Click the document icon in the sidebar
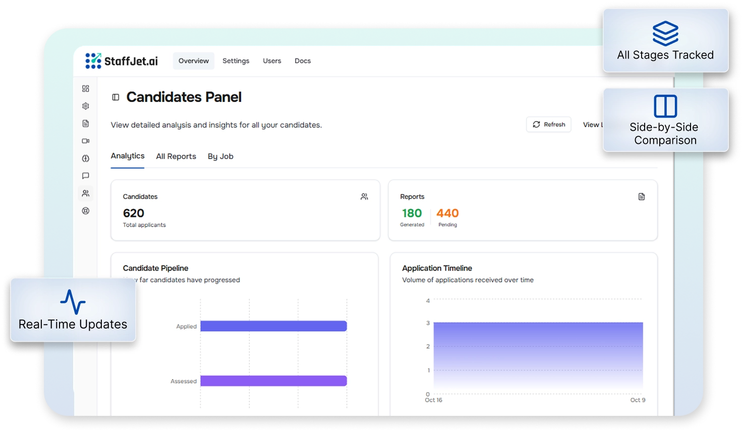 86,124
